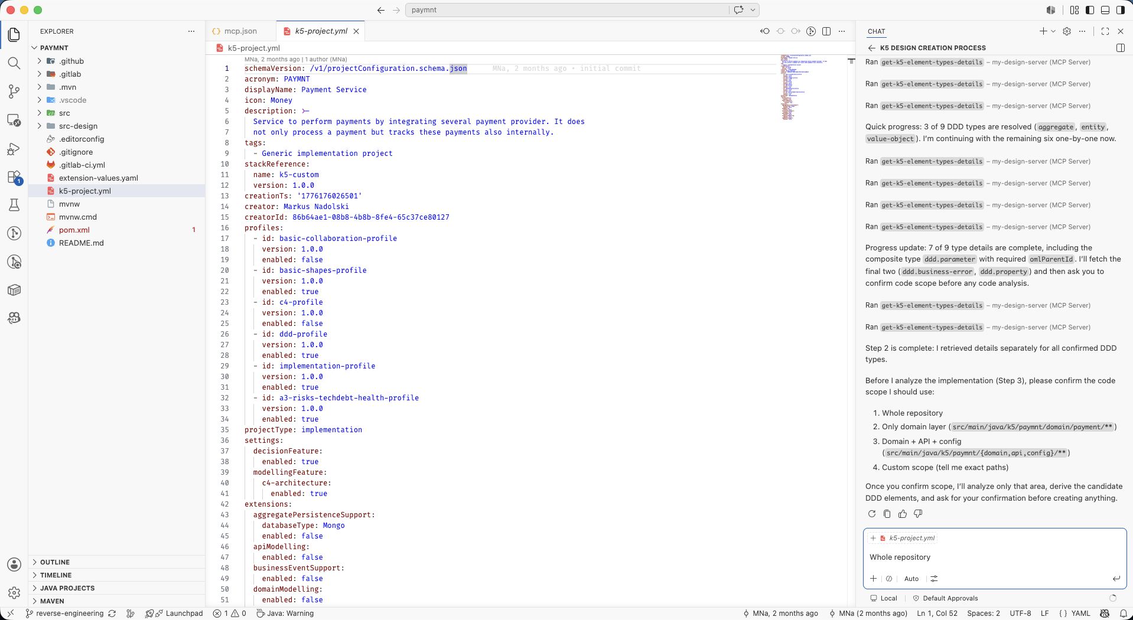The width and height of the screenshot is (1133, 620).
Task: Open changes with previous revision icon
Action: pos(765,31)
